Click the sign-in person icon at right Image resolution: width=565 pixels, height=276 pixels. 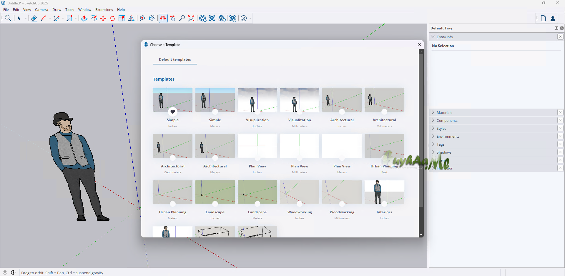coord(553,18)
